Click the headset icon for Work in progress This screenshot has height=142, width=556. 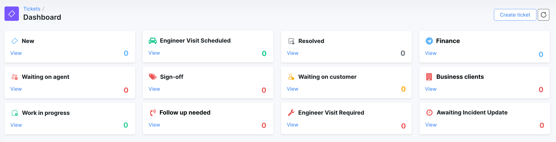tap(15, 113)
